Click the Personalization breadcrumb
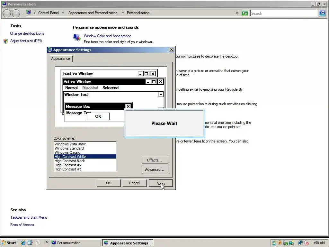Viewport: 329px width, 247px height. pyautogui.click(x=138, y=13)
